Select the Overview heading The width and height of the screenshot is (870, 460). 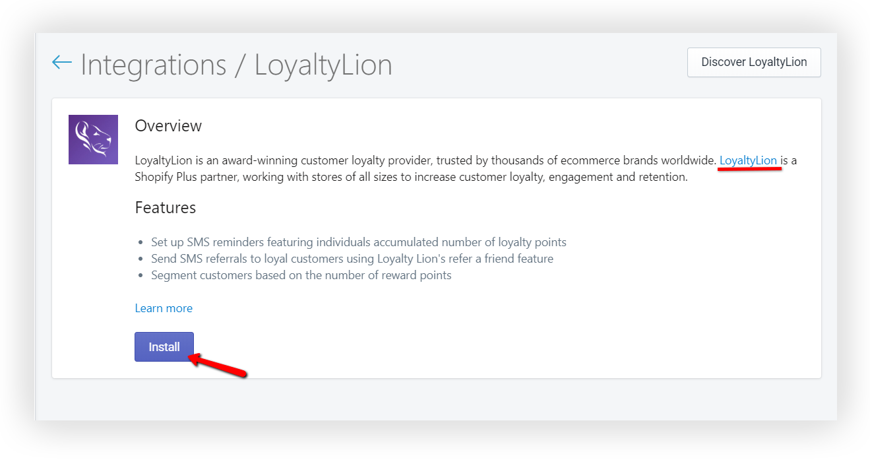pos(168,125)
